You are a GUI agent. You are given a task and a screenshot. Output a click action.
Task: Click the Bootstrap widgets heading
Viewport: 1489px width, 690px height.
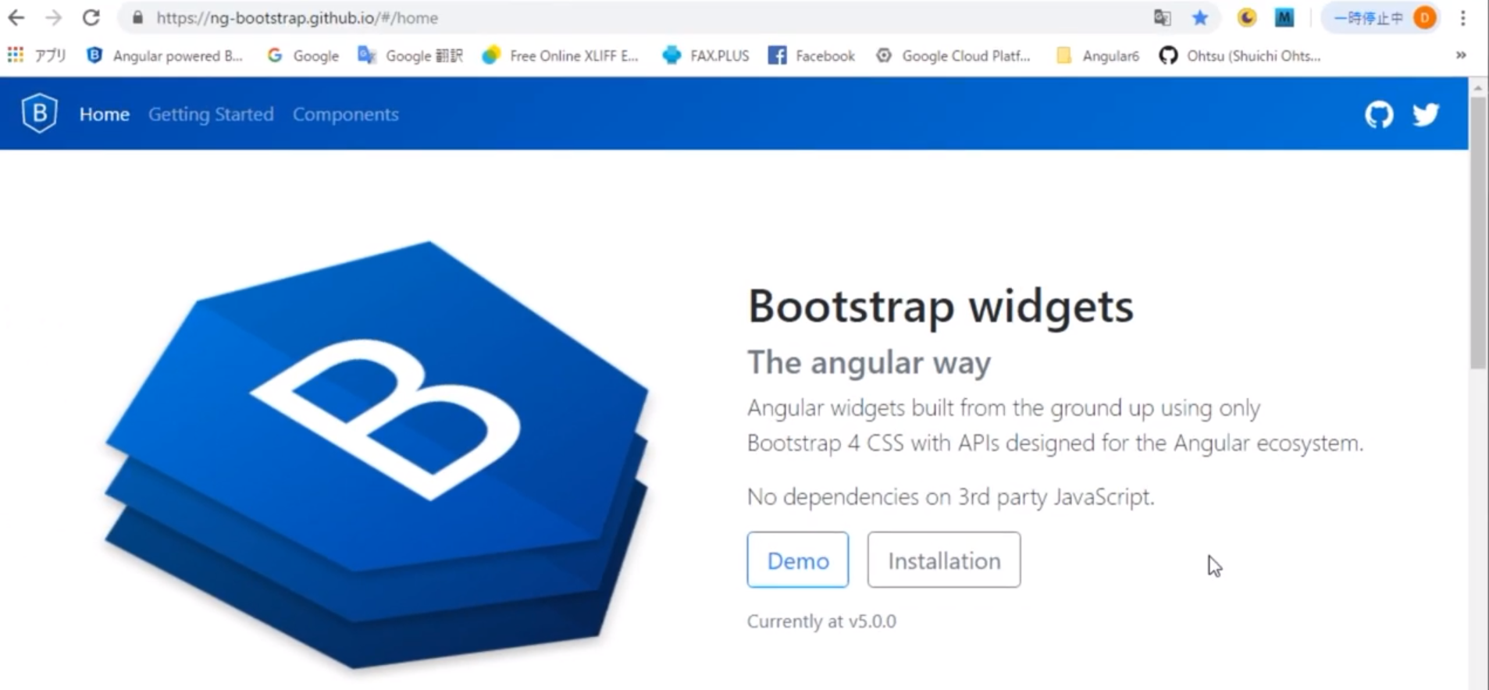[x=941, y=305]
